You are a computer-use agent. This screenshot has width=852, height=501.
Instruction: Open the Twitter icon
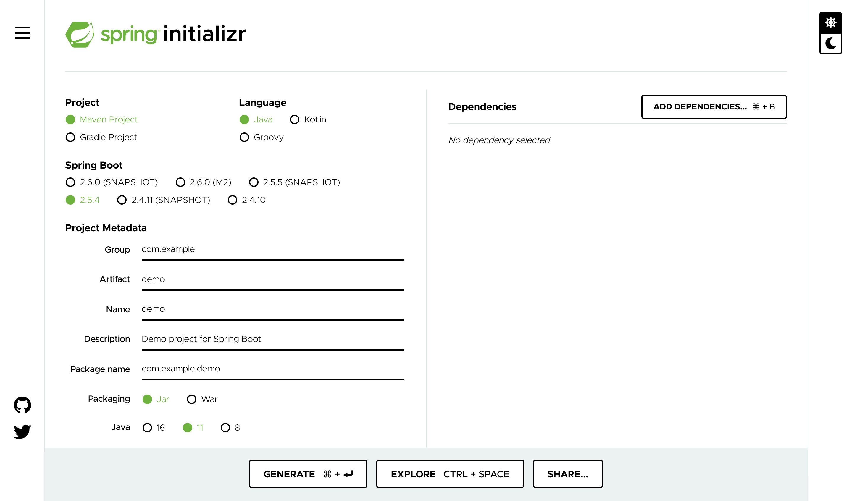pos(22,432)
